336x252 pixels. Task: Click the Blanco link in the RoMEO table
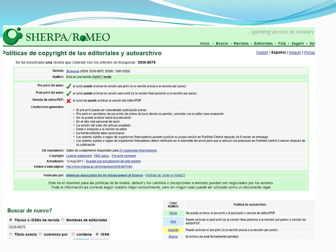pyautogui.click(x=173, y=237)
